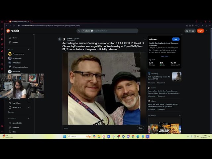The width and height of the screenshot is (212, 159).
Task: Click the Log In button
Action: (200, 31)
